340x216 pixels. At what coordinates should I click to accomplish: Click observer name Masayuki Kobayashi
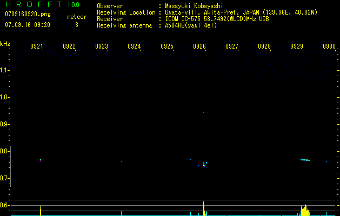(x=194, y=6)
